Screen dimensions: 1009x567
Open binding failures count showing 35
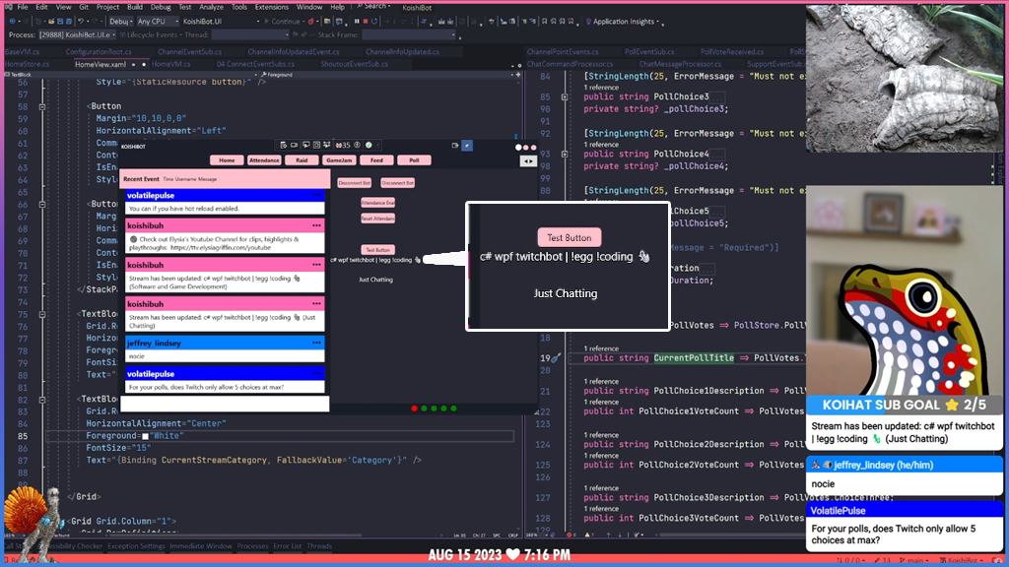(343, 145)
